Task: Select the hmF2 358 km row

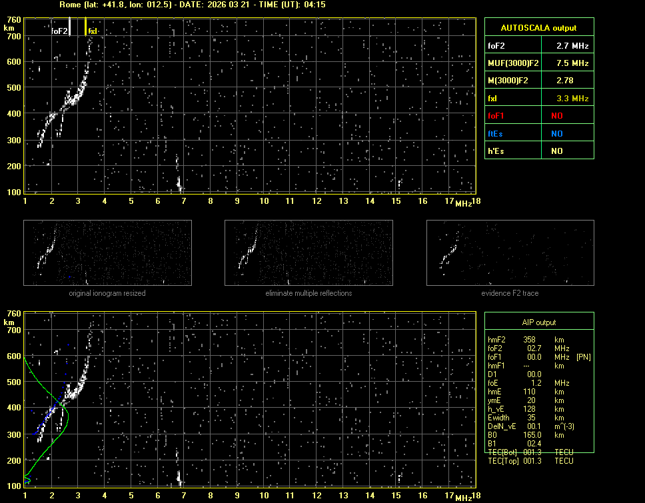Action: pyautogui.click(x=530, y=340)
